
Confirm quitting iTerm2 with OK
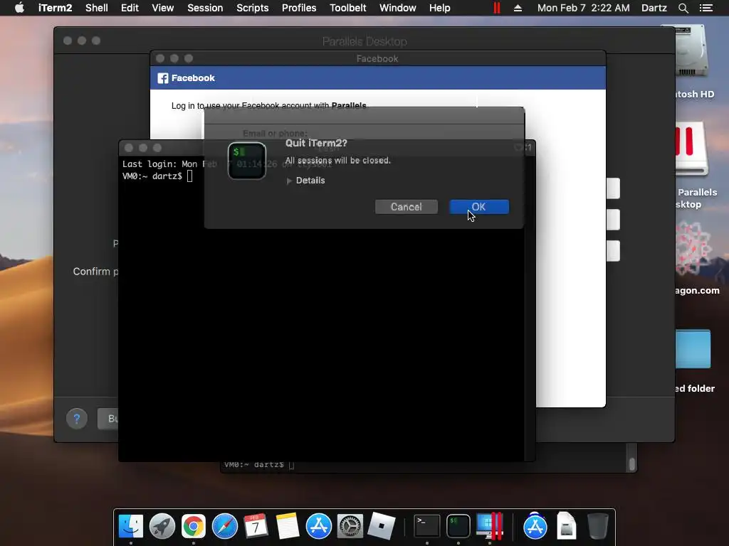click(x=479, y=207)
